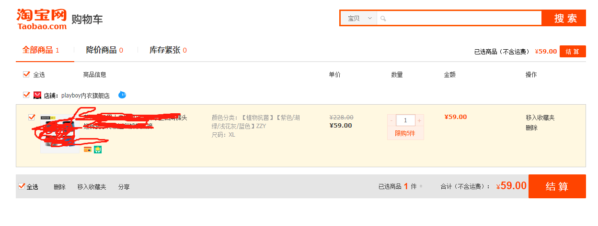The width and height of the screenshot is (598, 226).
Task: Click 移入收藏夹 in the item's action column
Action: point(540,118)
